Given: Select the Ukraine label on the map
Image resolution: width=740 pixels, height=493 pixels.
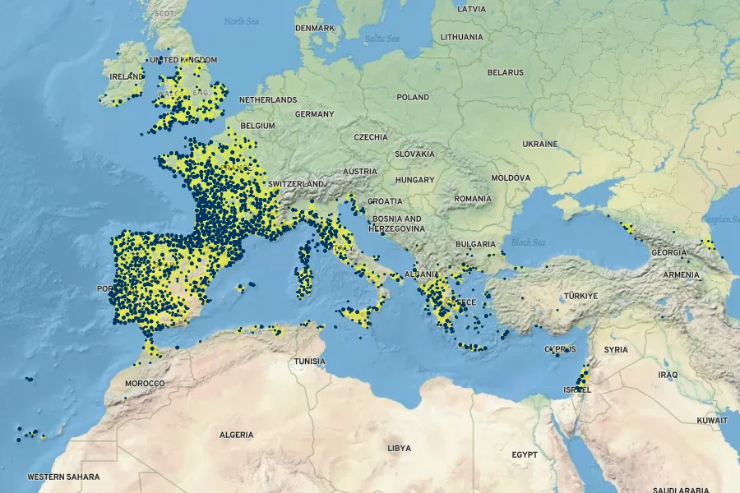Looking at the screenshot, I should tap(539, 144).
